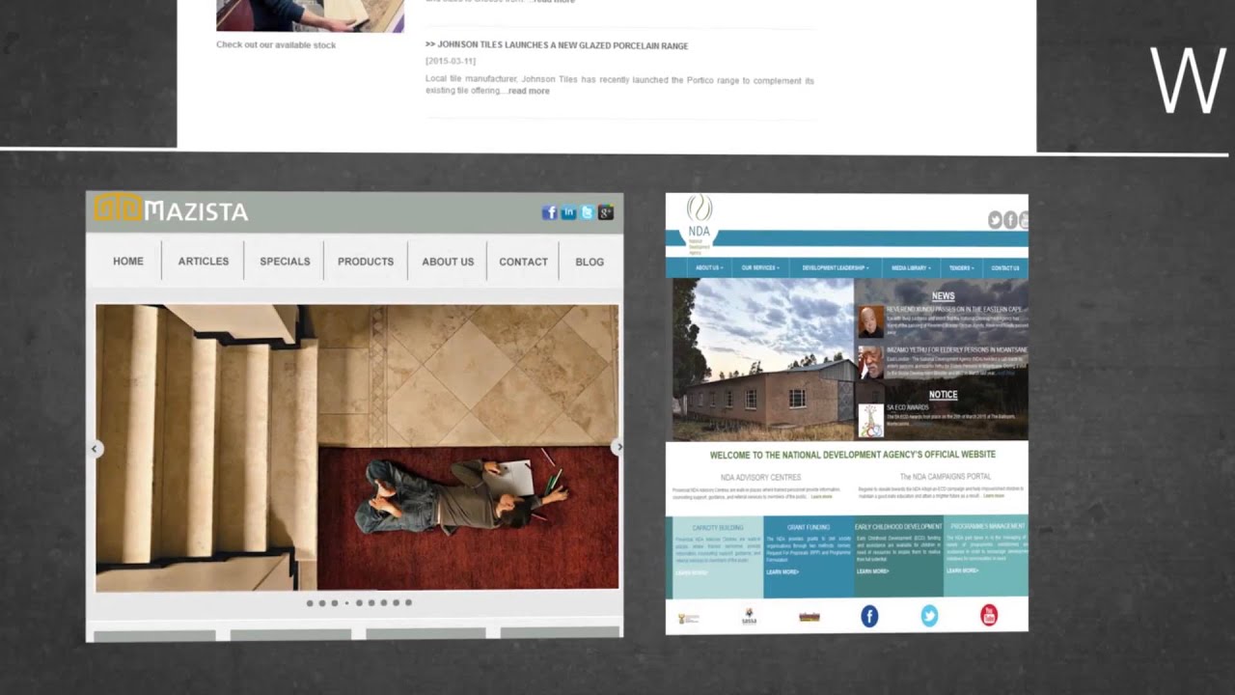This screenshot has width=1235, height=695.
Task: Click the NDA welcome headline text
Action: click(x=853, y=455)
